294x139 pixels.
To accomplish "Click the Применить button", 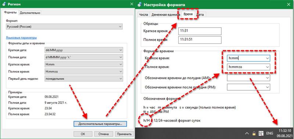I will [x=124, y=134].
